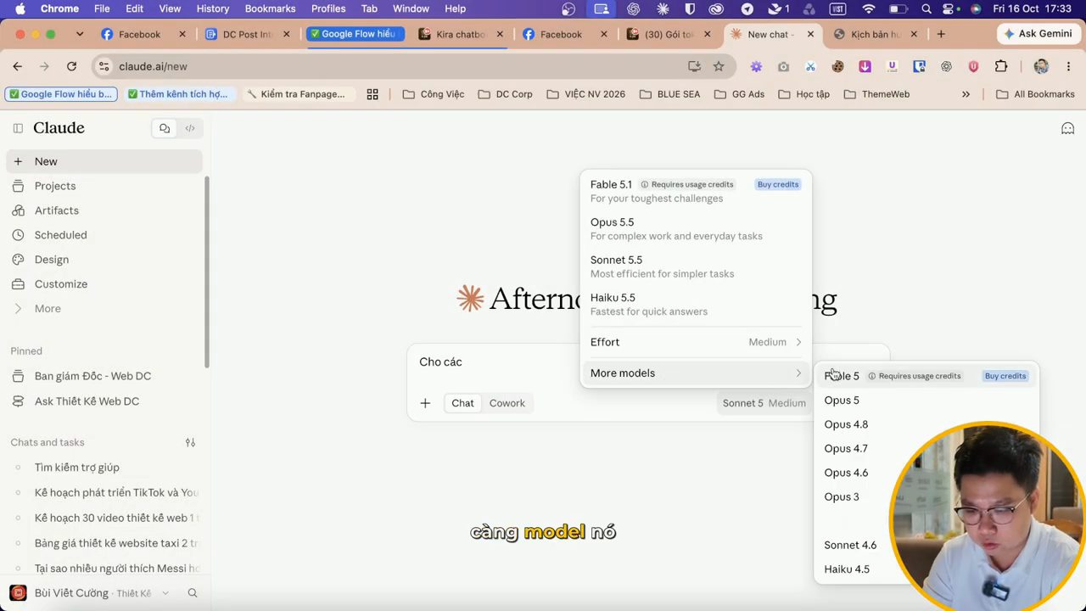Choose Opus 4.8 from More models
The height and width of the screenshot is (611, 1086).
coord(846,424)
